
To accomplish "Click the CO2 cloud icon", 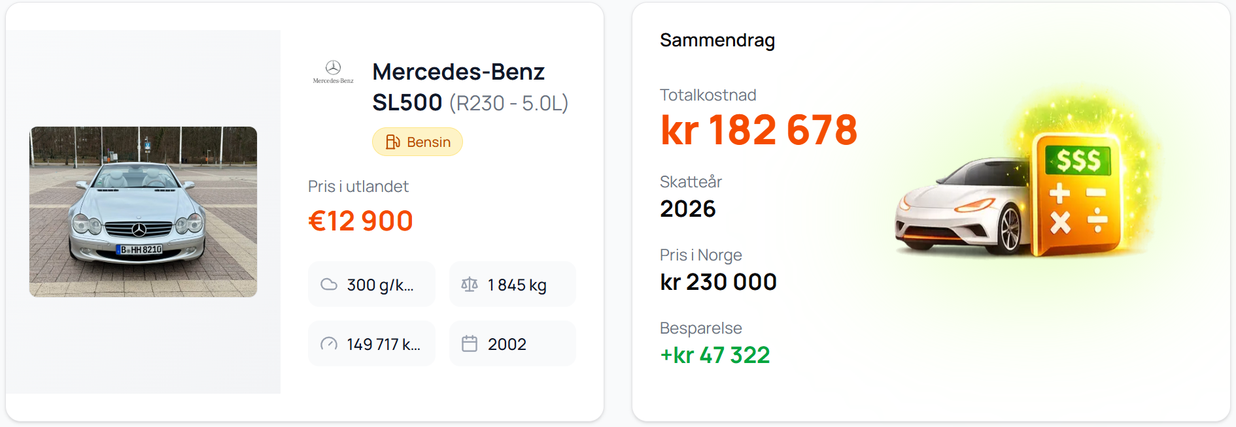I will 329,285.
